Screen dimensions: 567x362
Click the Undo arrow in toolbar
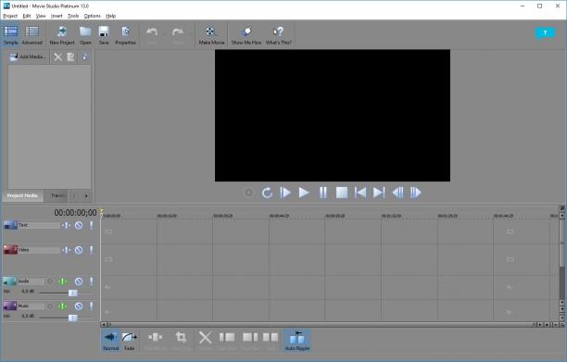coord(152,35)
